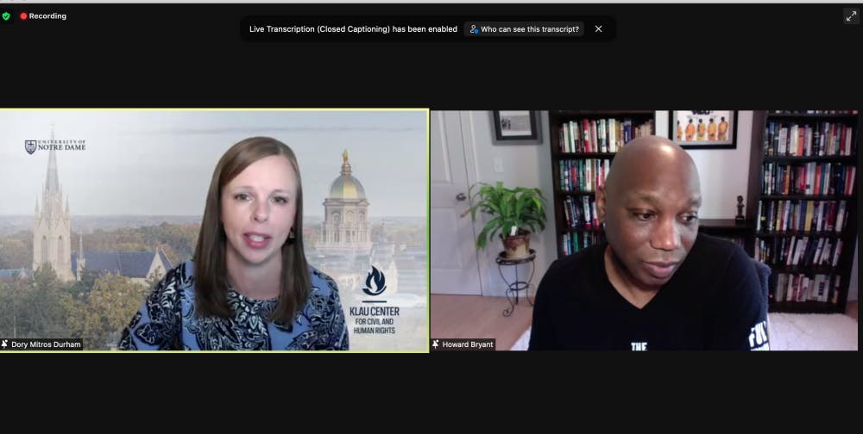
Task: Click the green encryption shield icon
Action: (x=6, y=15)
